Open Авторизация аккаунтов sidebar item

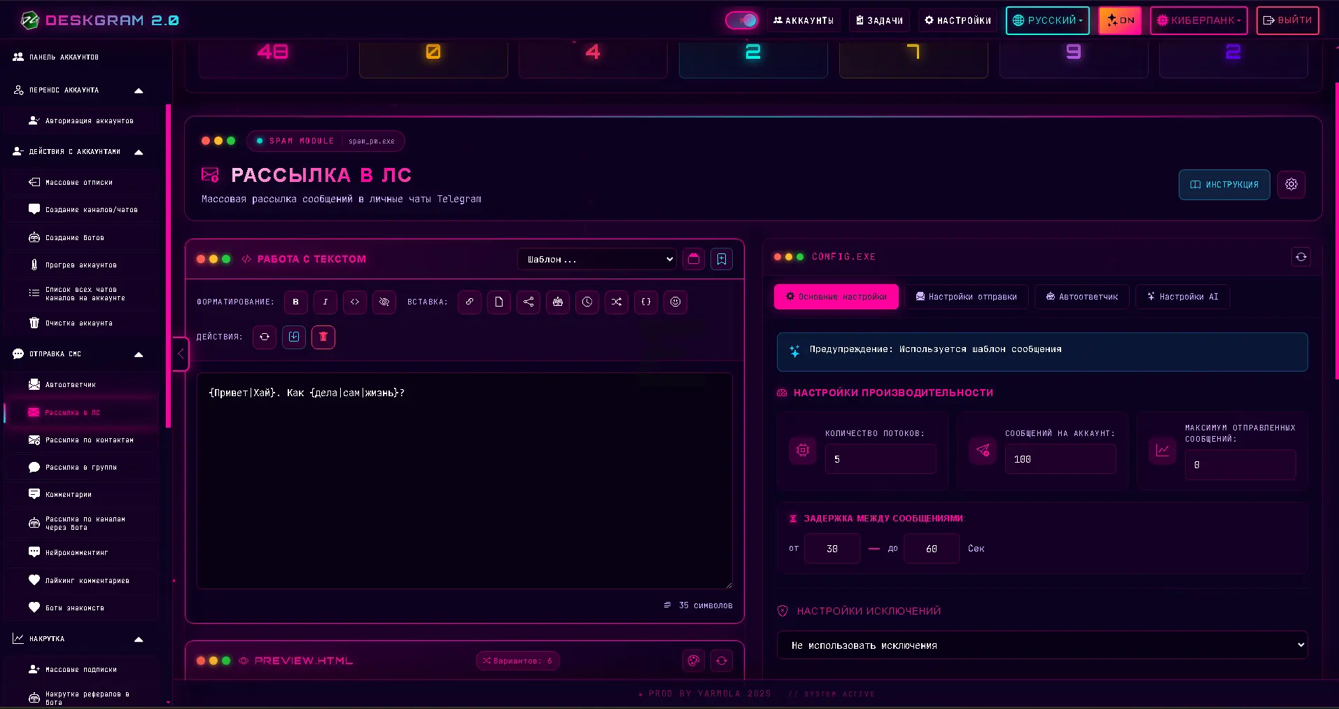81,121
